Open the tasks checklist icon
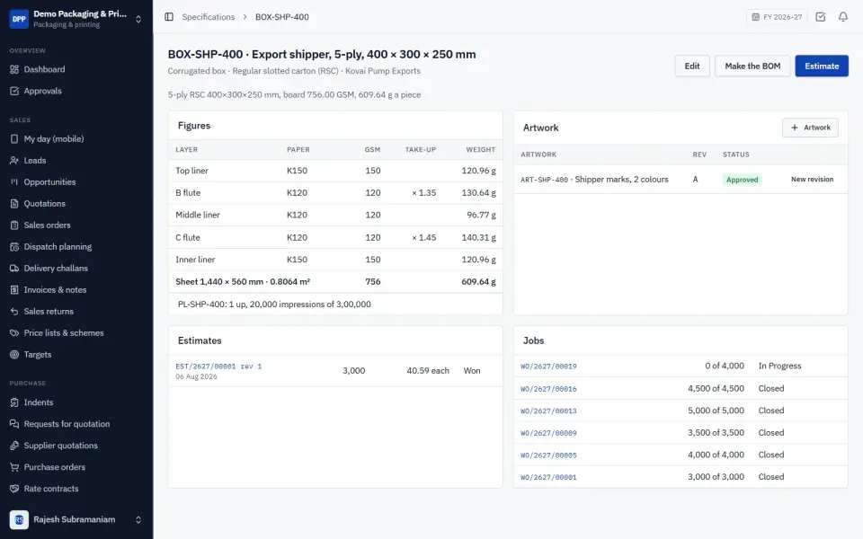Screen dimensions: 863x539 point(820,17)
